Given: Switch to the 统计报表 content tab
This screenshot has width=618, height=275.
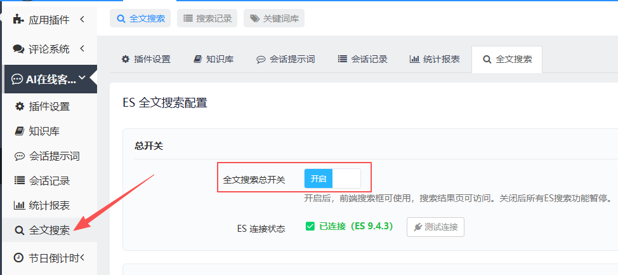Looking at the screenshot, I should tap(435, 59).
